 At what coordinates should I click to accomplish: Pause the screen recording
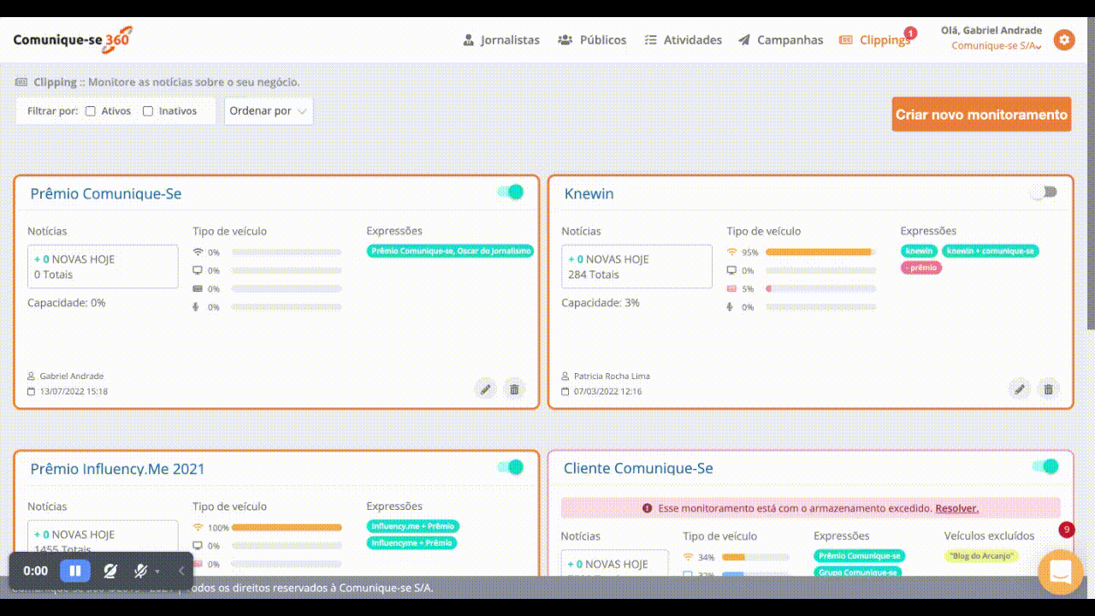tap(74, 571)
